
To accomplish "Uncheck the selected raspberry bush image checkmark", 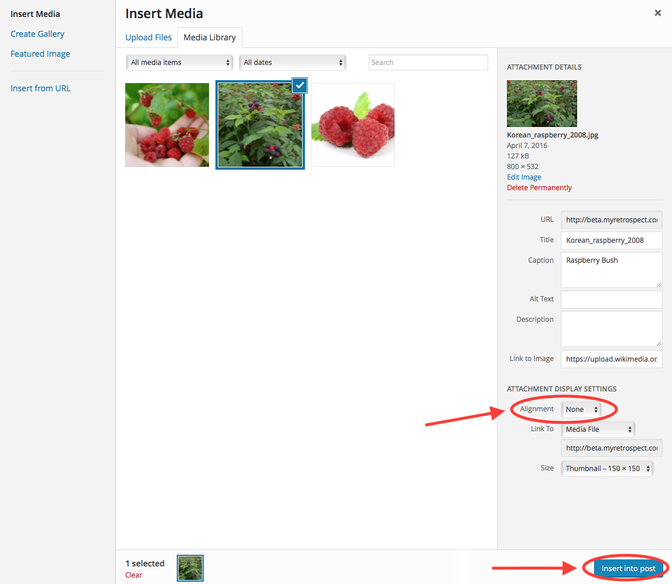I will pos(300,85).
